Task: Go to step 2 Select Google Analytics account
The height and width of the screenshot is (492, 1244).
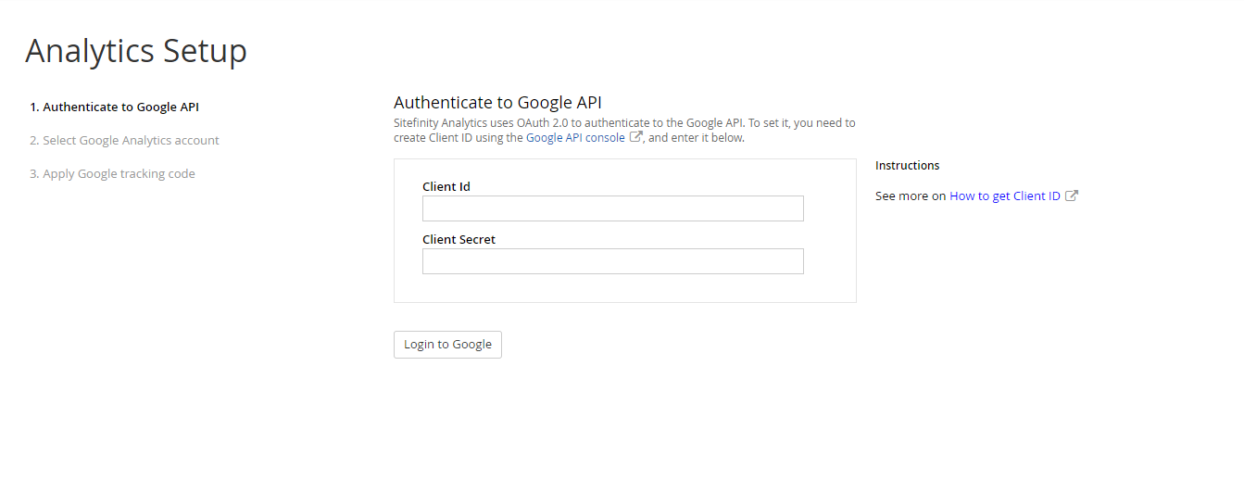Action: pos(124,140)
